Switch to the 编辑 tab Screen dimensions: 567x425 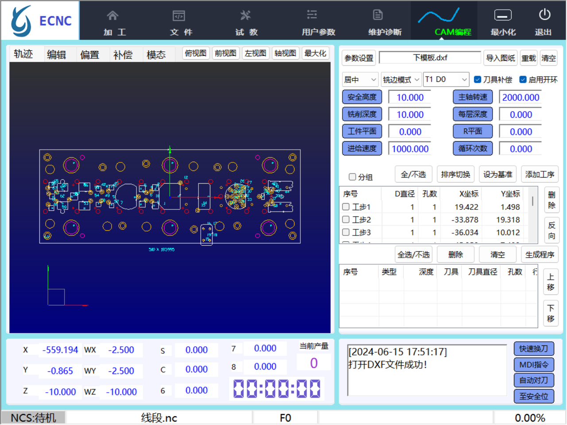click(x=57, y=54)
